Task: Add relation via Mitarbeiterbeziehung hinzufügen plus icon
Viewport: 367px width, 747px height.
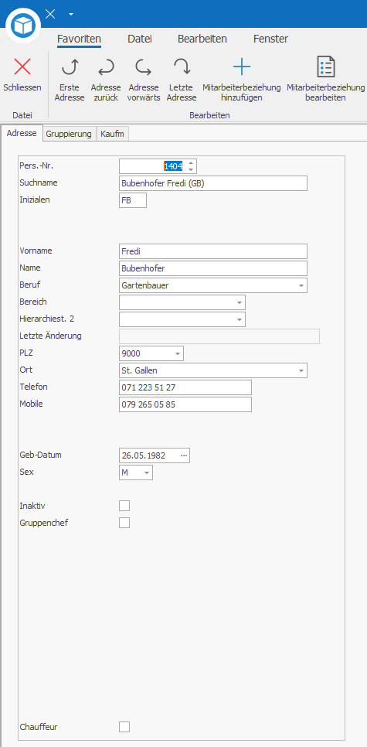Action: click(x=241, y=67)
